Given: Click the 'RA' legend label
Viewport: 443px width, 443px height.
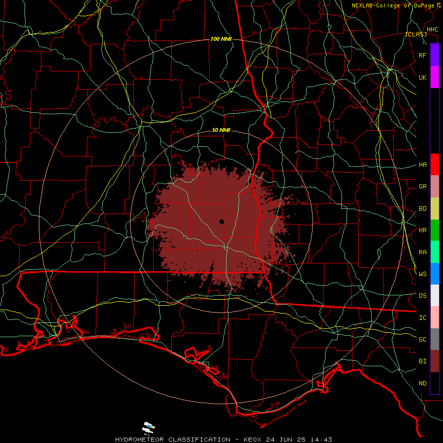Looking at the screenshot, I should click(422, 253).
